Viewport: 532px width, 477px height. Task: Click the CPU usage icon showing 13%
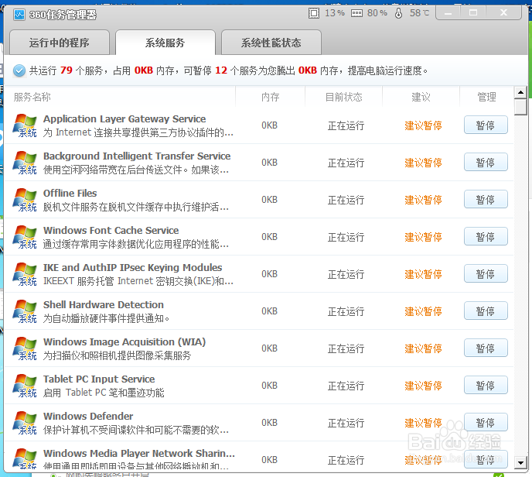click(x=314, y=13)
